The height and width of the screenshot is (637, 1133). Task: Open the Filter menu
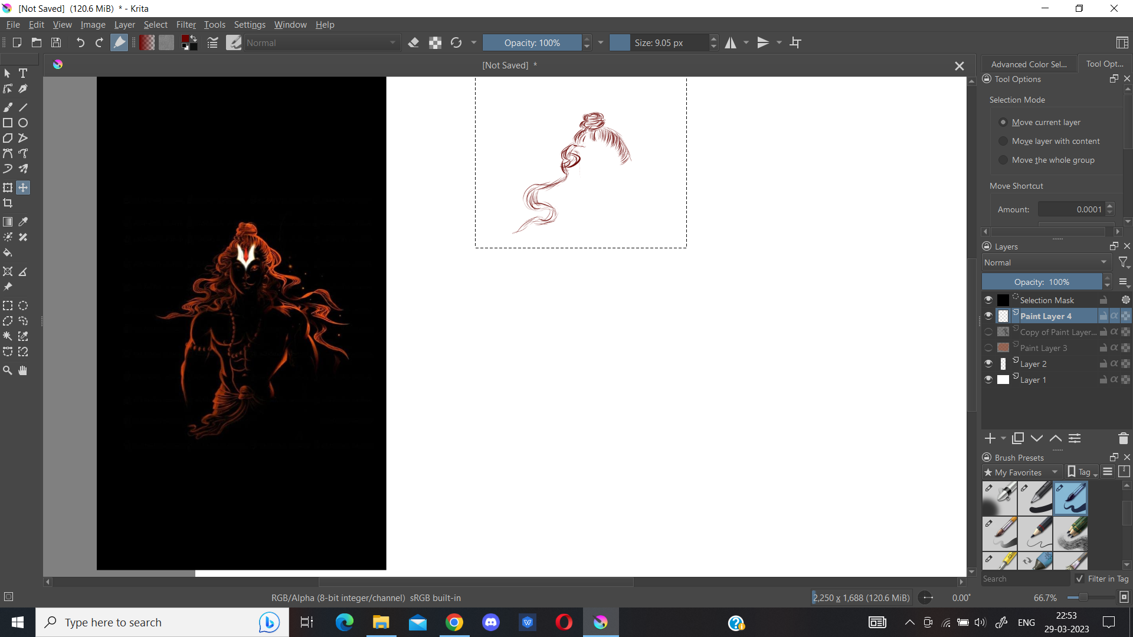(x=186, y=25)
